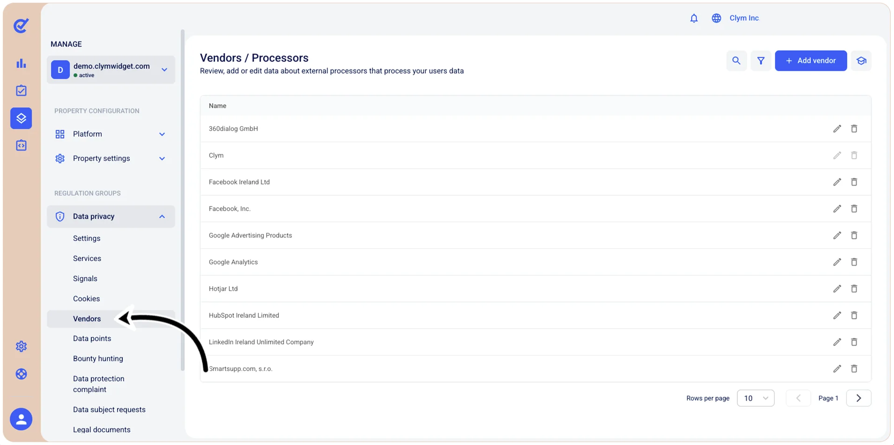
Task: Open the rows per page dropdown
Action: coord(755,398)
